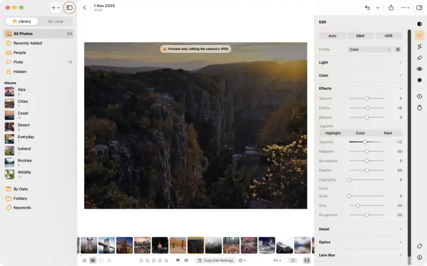Image resolution: width=427 pixels, height=266 pixels.
Task: Open Picks in the sidebar
Action: tap(38, 62)
